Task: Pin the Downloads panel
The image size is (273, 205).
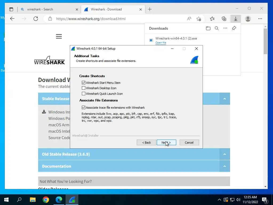Action: [234, 28]
